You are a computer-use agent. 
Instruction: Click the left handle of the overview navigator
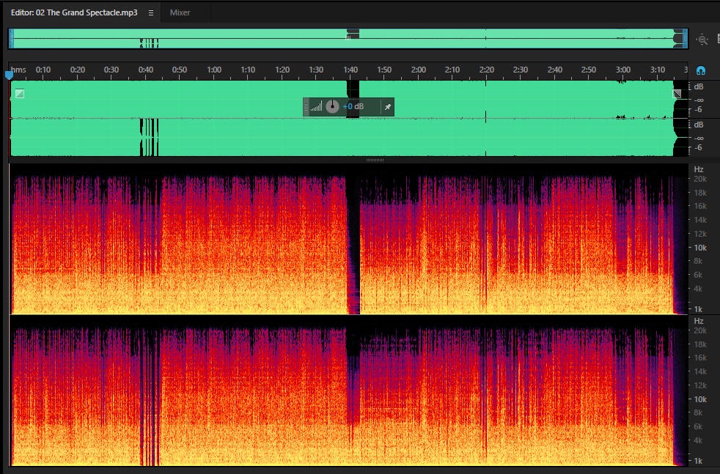(12, 39)
